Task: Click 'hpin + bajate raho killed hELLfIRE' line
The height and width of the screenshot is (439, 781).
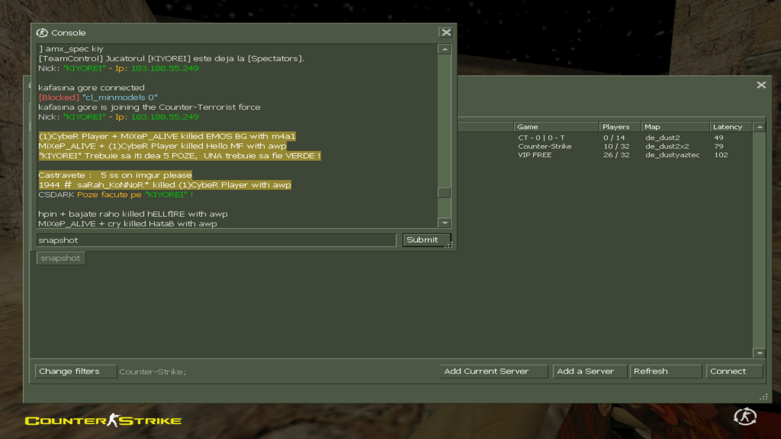Action: tap(133, 214)
